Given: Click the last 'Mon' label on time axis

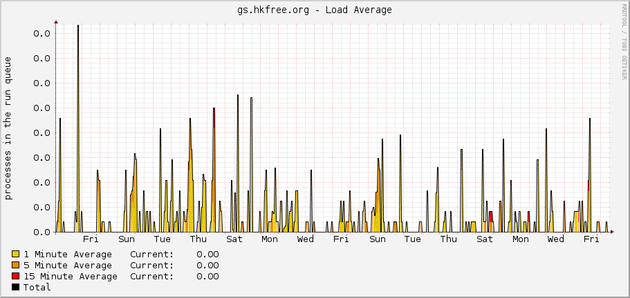Looking at the screenshot, I should [520, 239].
